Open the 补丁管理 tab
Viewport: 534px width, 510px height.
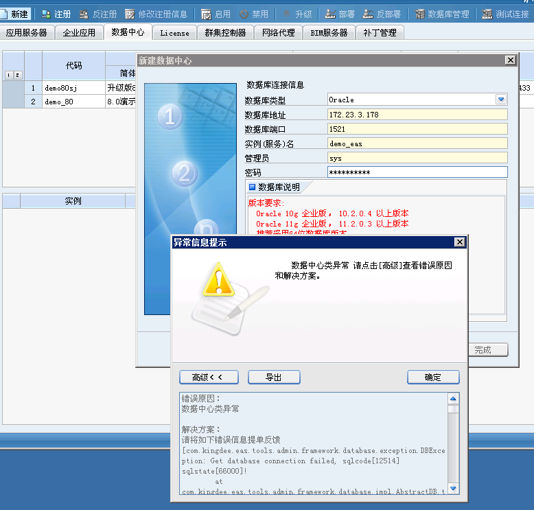coord(380,33)
